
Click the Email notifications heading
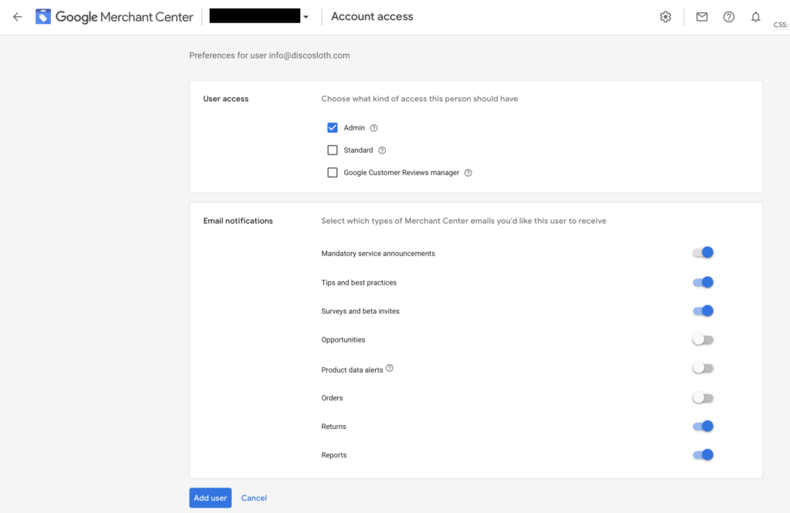point(238,221)
